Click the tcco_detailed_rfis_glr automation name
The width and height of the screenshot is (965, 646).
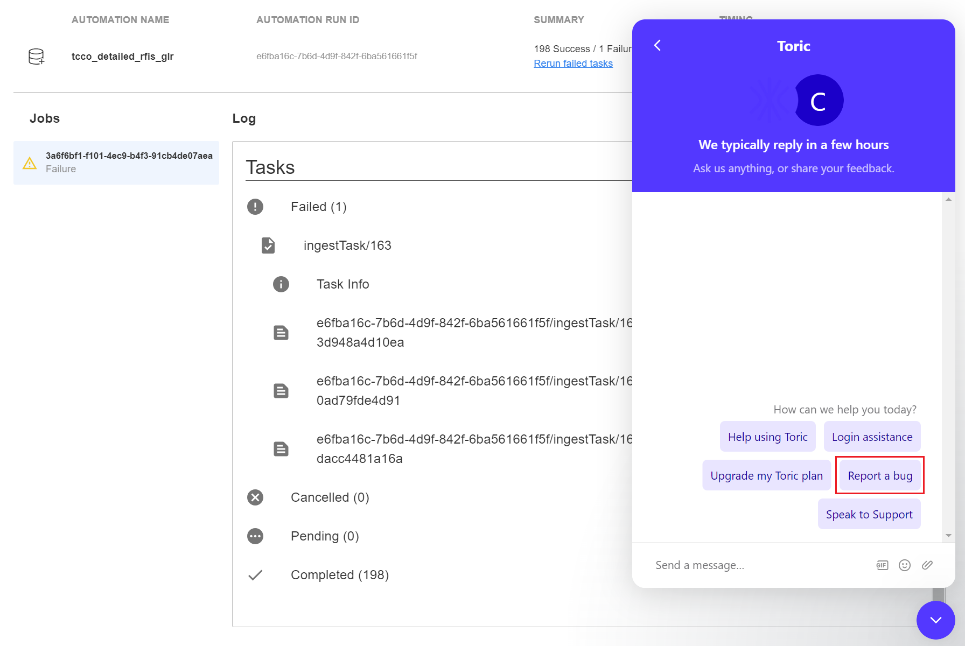[122, 56]
